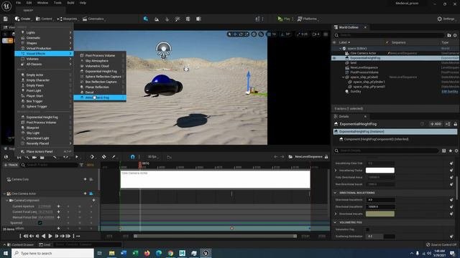Open the Create dropdown in main toolbar
This screenshot has width=460, height=258.
tap(23, 19)
